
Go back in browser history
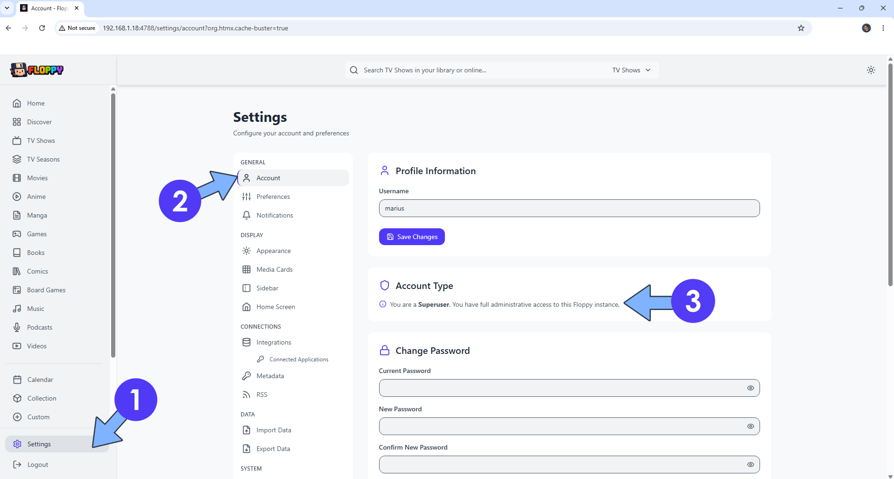point(8,28)
